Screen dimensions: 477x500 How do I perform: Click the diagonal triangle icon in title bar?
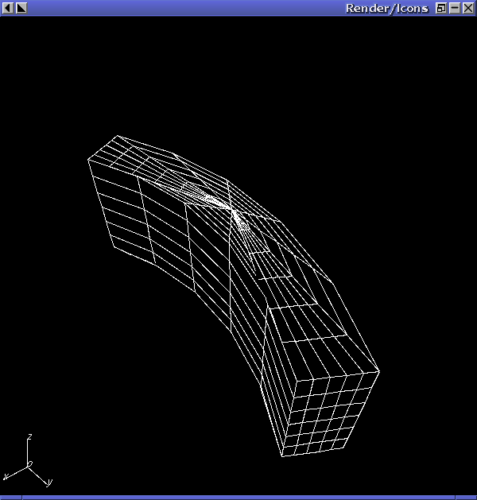coord(21,8)
